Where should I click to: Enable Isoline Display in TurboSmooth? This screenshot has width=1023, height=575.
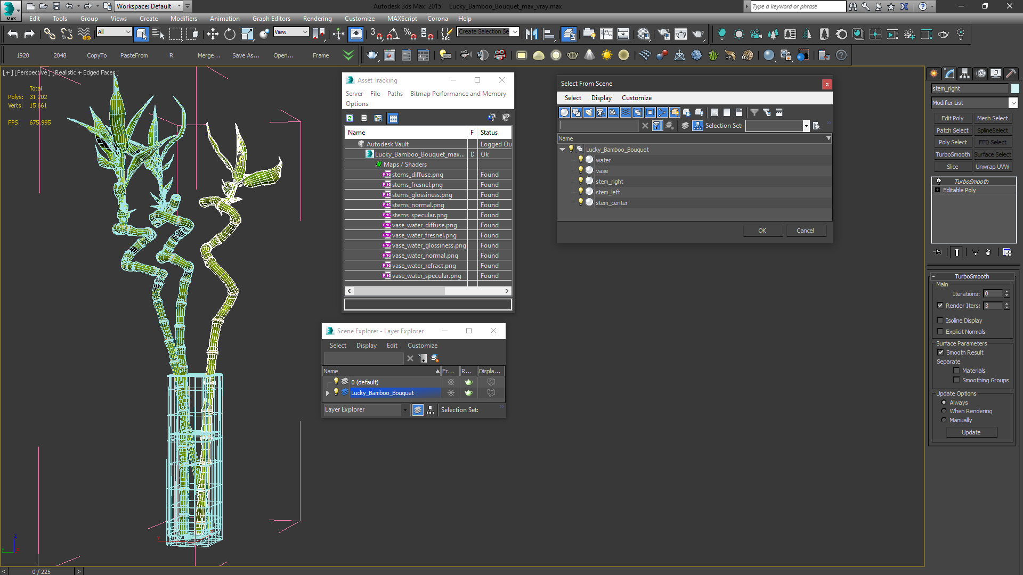[941, 320]
